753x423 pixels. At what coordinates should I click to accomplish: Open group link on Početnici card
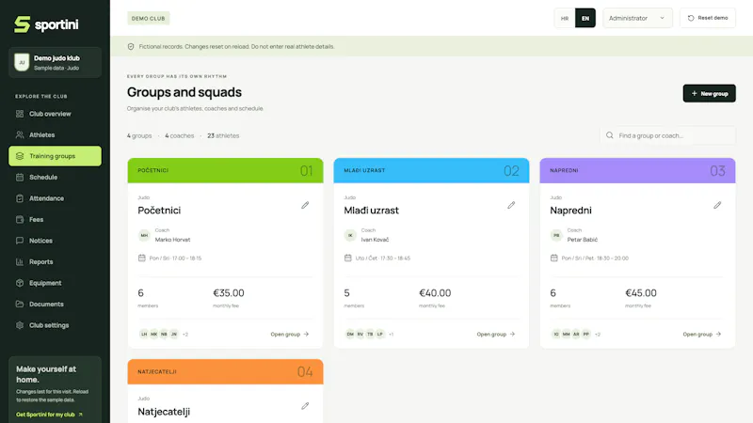pos(290,335)
